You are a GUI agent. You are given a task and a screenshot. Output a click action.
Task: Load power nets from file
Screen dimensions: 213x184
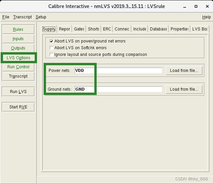(x=184, y=71)
